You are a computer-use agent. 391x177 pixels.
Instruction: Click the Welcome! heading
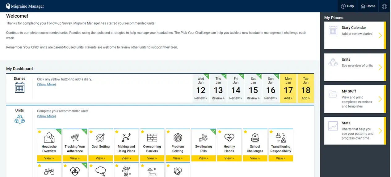[17, 16]
